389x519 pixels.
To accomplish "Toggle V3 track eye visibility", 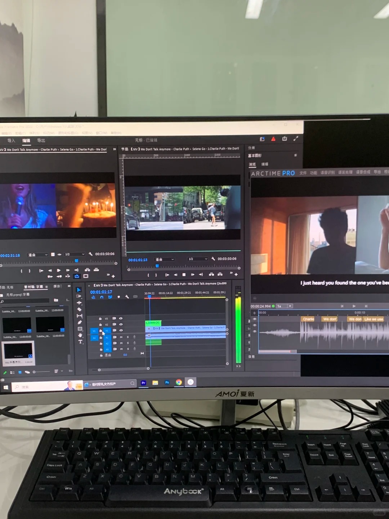I will pos(121,319).
